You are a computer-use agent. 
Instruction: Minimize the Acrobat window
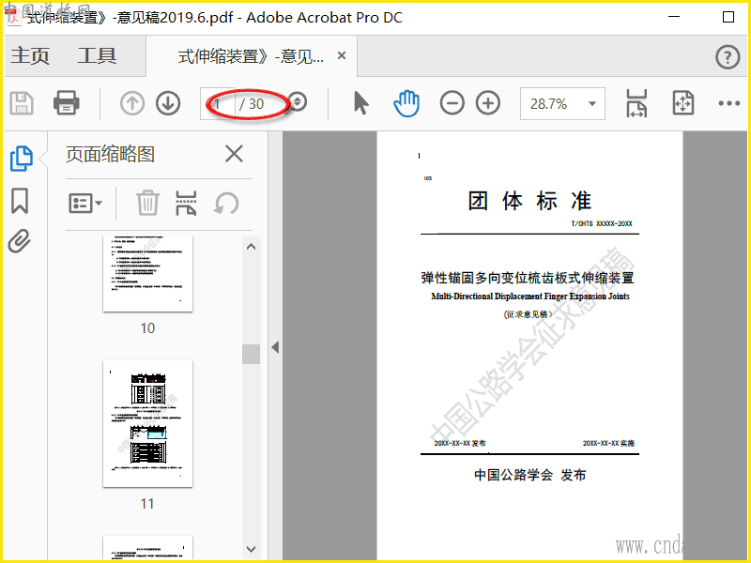click(674, 16)
